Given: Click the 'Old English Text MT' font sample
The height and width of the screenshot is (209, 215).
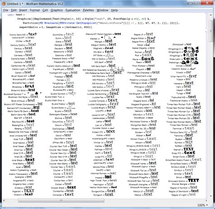Looking at the screenshot, I should [x=143, y=93].
